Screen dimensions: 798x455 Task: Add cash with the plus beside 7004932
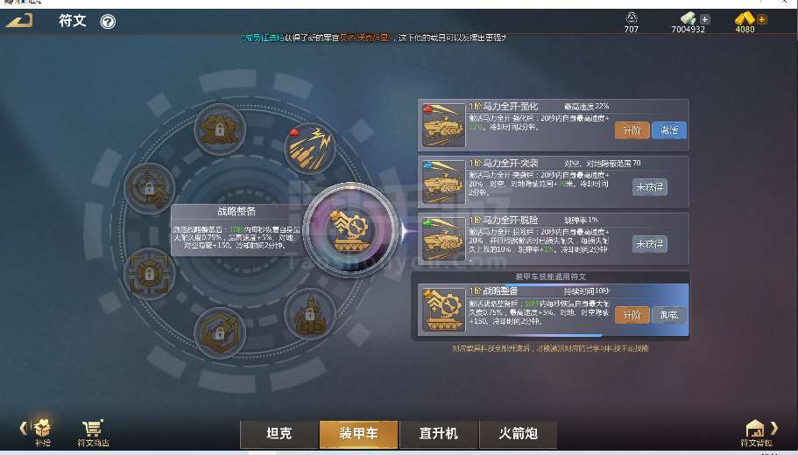[705, 20]
